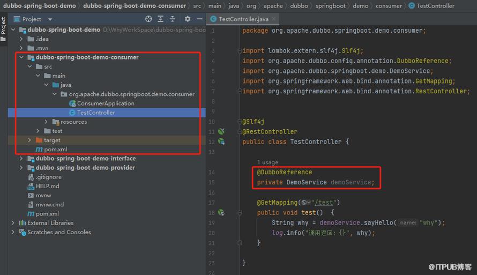Switch to TestController.java editor tab

point(243,19)
